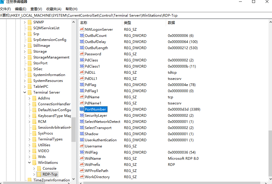The width and height of the screenshot is (272, 184).
Task: Collapse the Terminal Server tree node
Action: (x=25, y=92)
